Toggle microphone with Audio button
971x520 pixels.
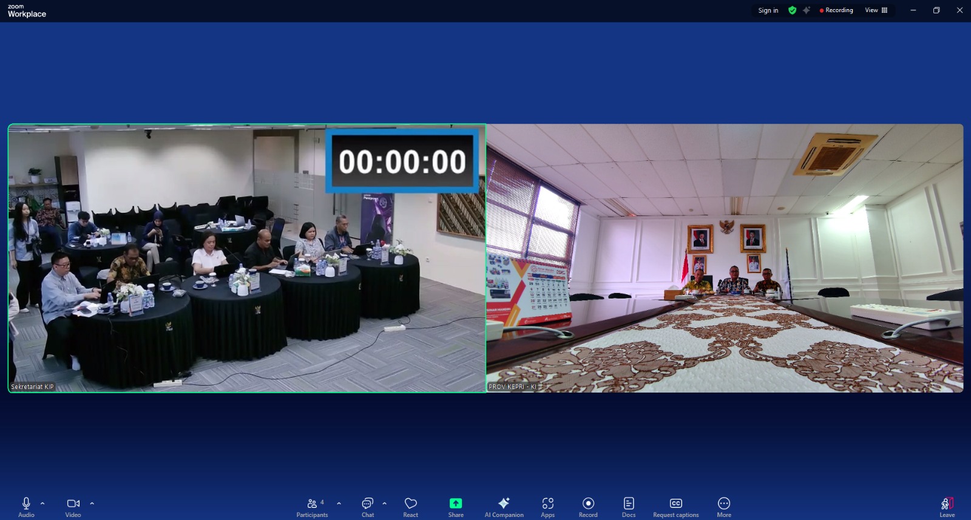coord(26,506)
